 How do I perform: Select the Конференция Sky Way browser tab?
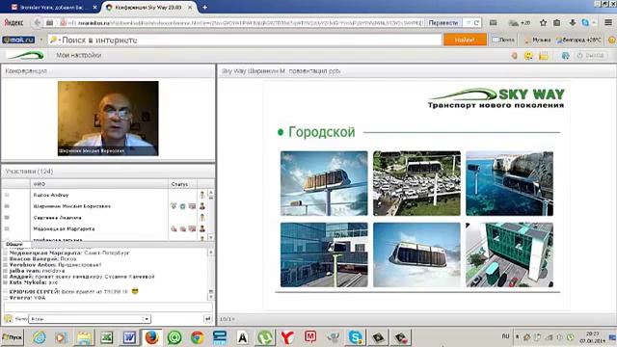point(148,8)
